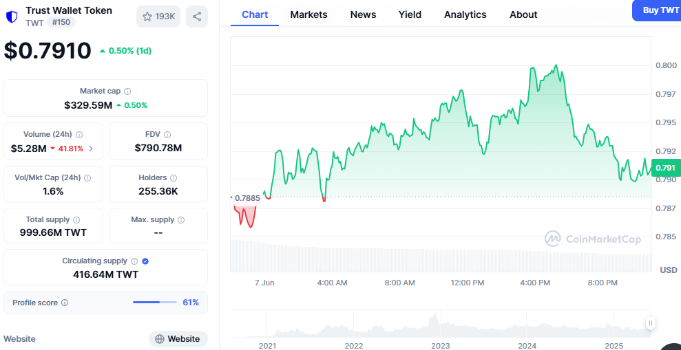Click info icon beside Circulating supply
This screenshot has width=681, height=350.
click(x=134, y=261)
